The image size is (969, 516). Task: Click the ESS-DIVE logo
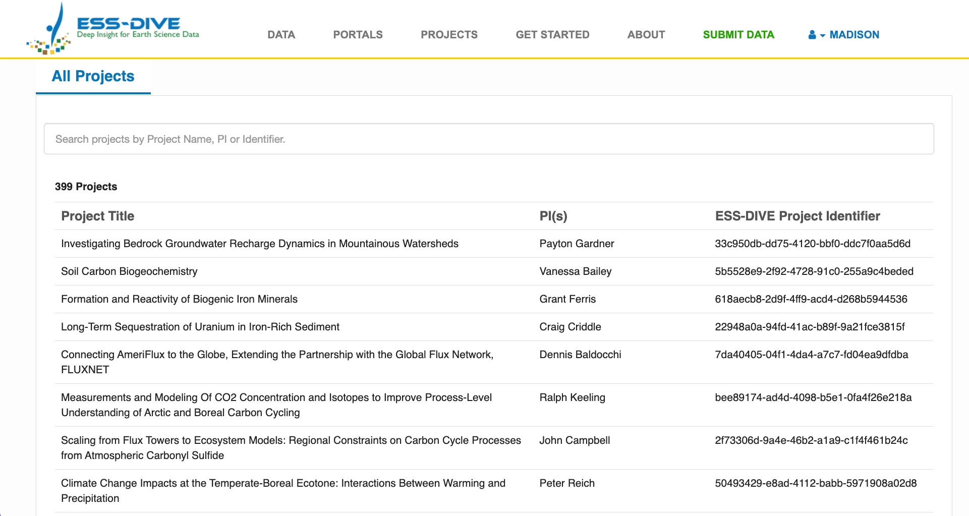click(x=113, y=29)
